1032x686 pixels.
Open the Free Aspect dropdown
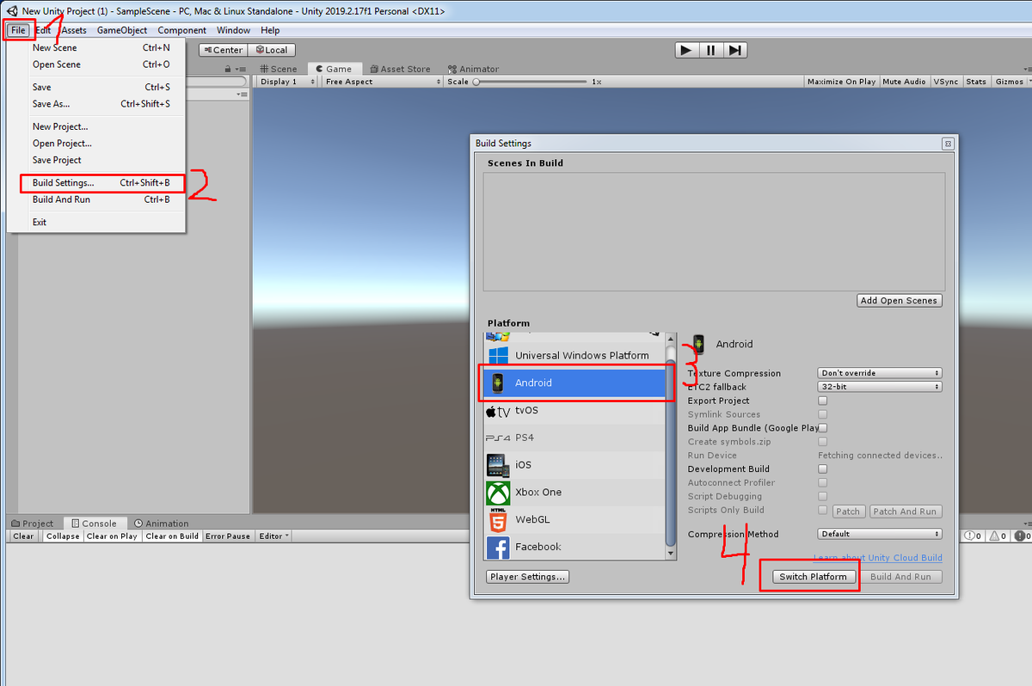pyautogui.click(x=383, y=82)
